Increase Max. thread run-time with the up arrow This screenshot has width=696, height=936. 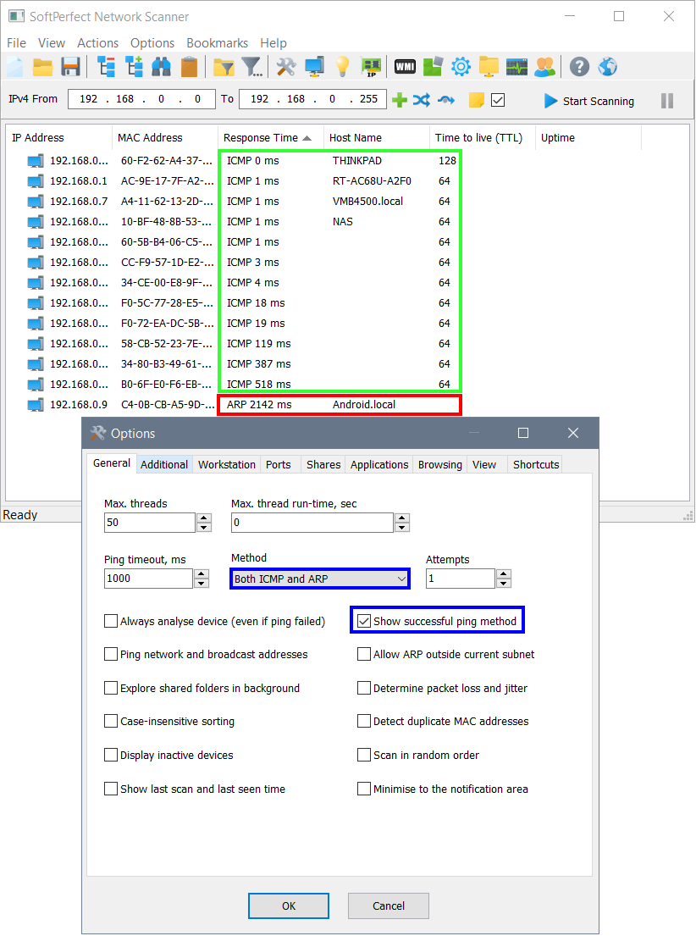point(402,518)
